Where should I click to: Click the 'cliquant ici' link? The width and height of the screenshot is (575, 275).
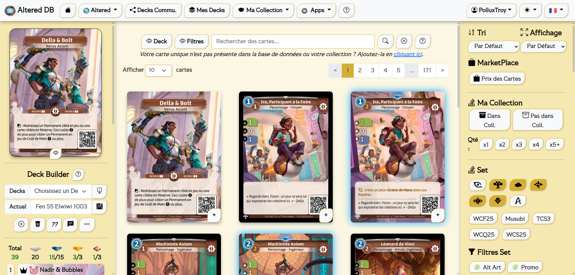[x=408, y=54]
